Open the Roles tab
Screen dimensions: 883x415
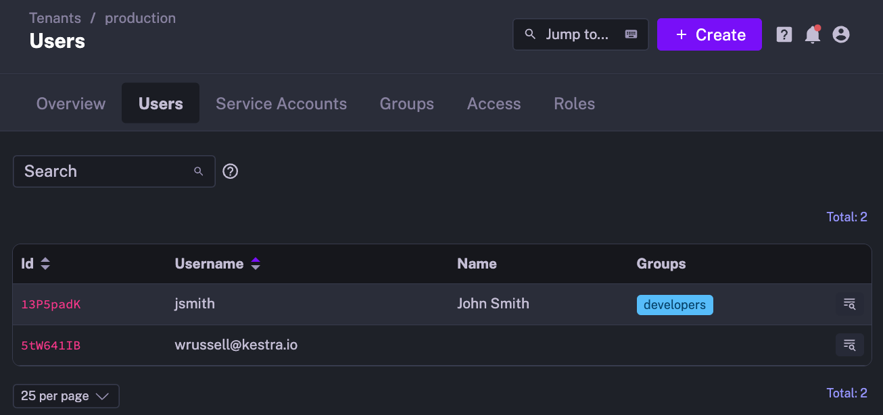pyautogui.click(x=575, y=104)
